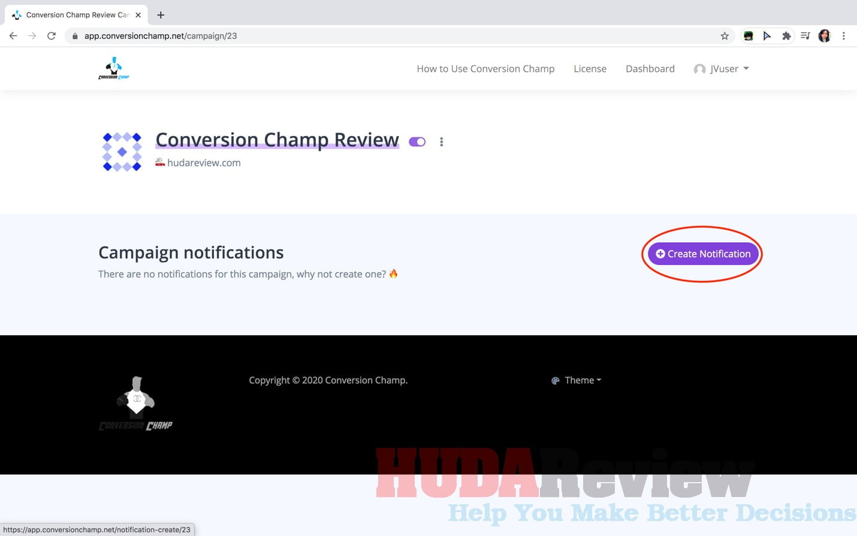Open the Chrome profile avatar
The width and height of the screenshot is (857, 536).
825,36
